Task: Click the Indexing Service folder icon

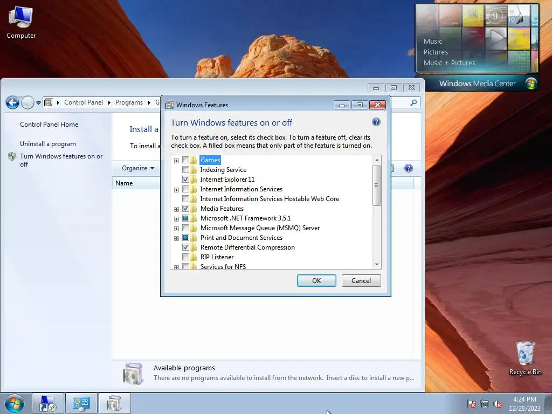Action: click(x=194, y=170)
